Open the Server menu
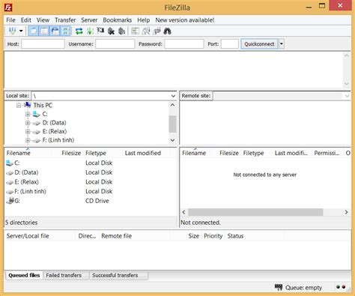This screenshot has width=355, height=296. (x=89, y=20)
